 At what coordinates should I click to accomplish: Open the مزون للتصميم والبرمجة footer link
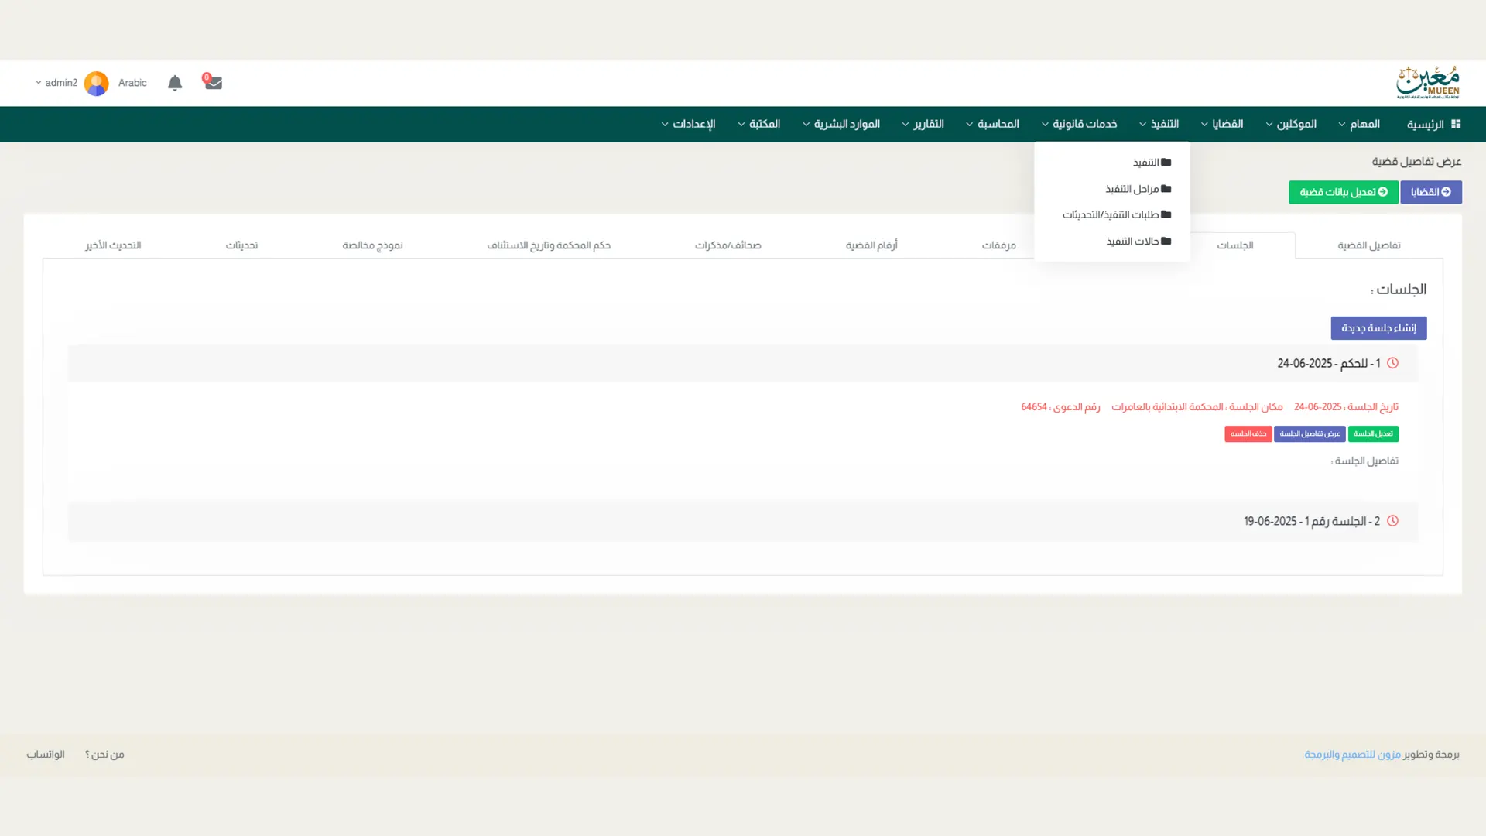1351,755
